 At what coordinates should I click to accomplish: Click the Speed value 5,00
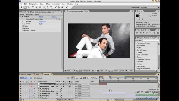41,24
